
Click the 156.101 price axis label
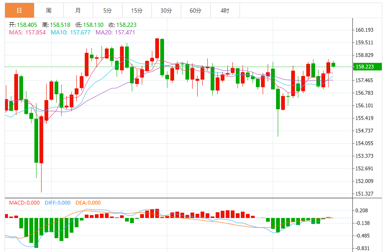[x=364, y=105]
